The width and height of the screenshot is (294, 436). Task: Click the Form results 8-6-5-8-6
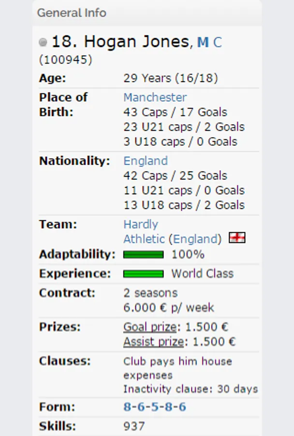(155, 406)
